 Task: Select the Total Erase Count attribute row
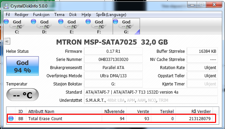111,118
